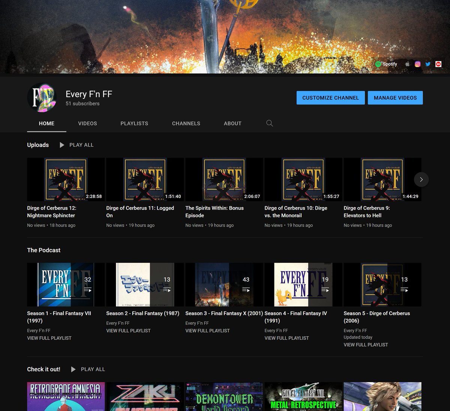Click the playlist icon on Season 4 thumbnail
Screen dimensions: 450x411
325,290
